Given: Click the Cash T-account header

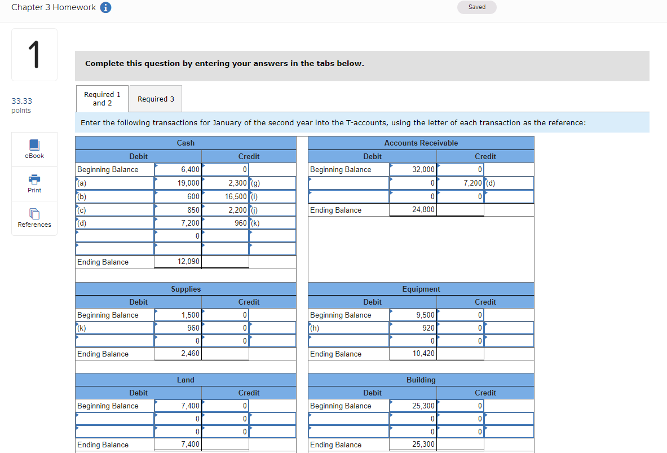Looking at the screenshot, I should tap(185, 143).
